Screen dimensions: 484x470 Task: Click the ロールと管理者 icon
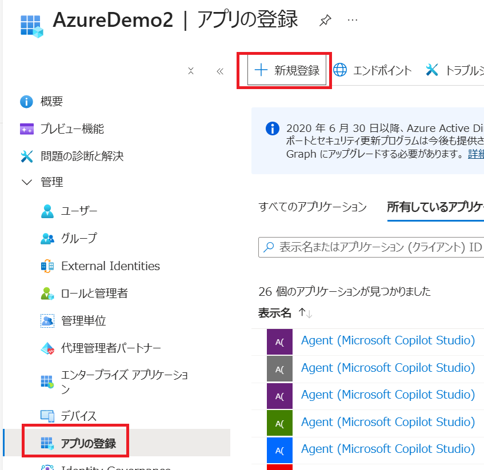[47, 294]
